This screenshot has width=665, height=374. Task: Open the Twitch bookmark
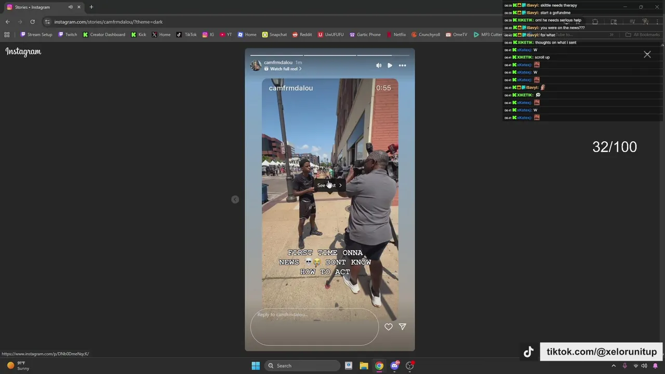68,35
